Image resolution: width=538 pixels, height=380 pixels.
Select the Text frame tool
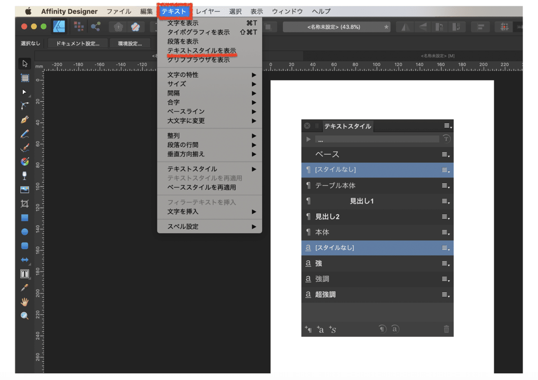(25, 274)
